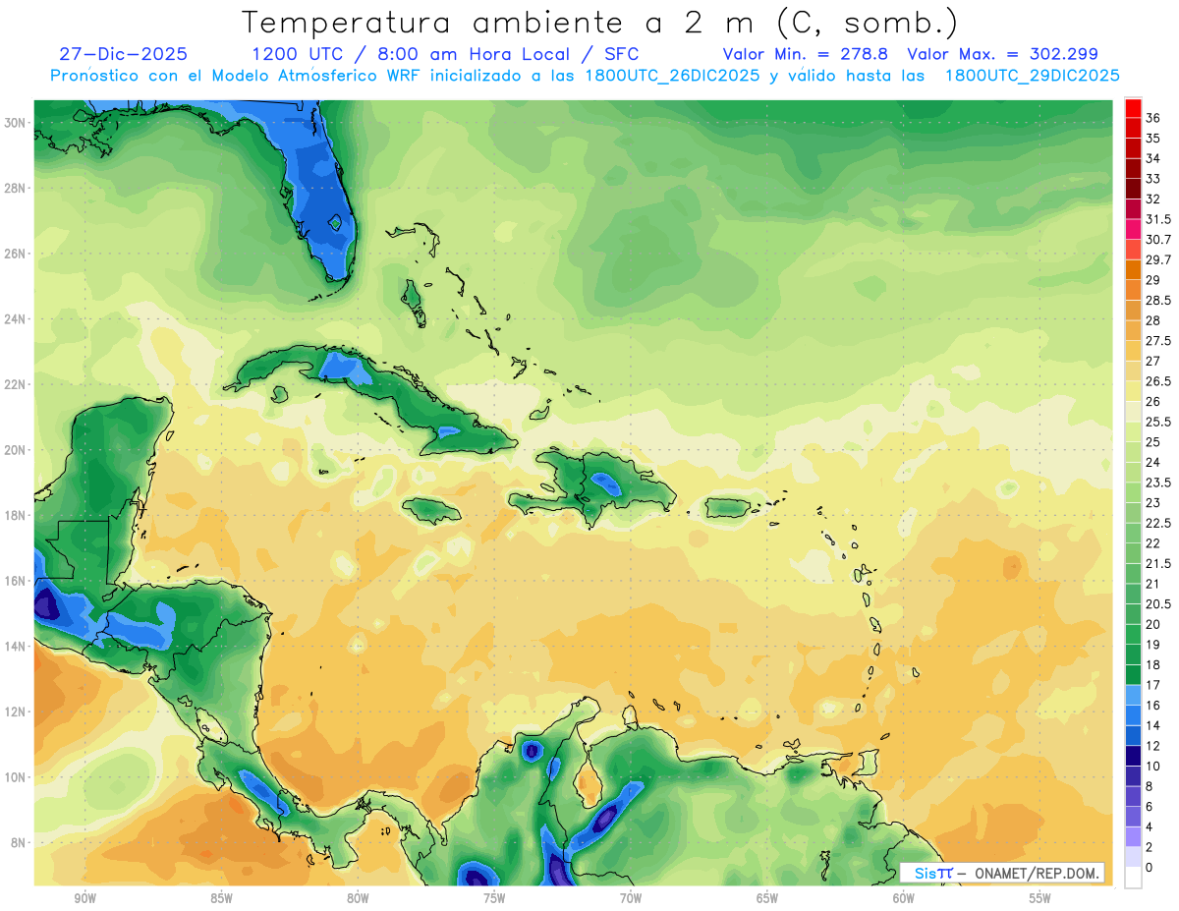This screenshot has height=911, width=1179.
Task: Click legend value 31.5
Action: (1157, 219)
